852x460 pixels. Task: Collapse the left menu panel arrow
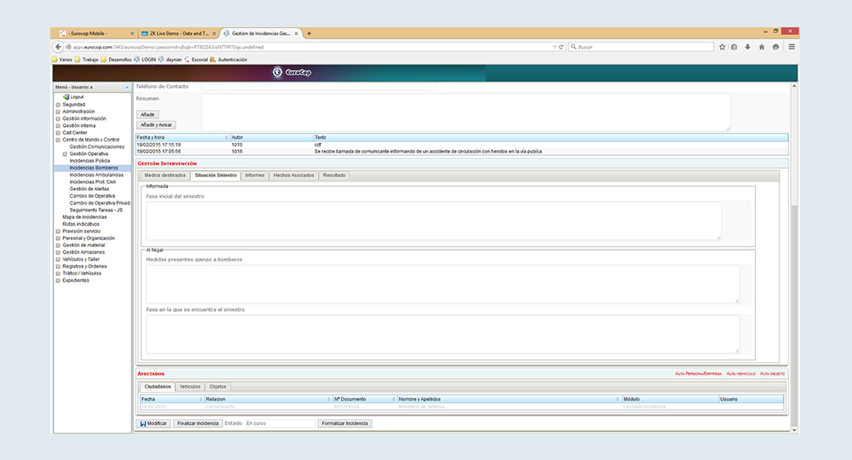coord(127,87)
